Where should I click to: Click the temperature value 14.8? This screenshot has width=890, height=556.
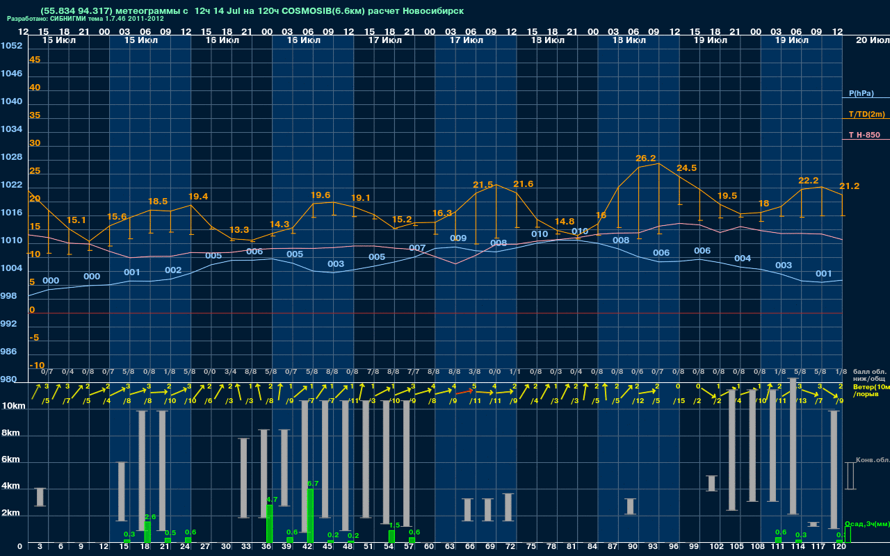tap(565, 222)
